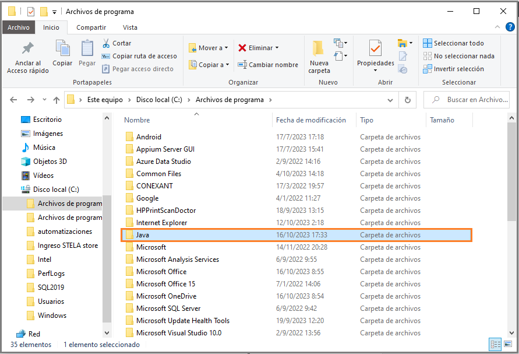Collapse the ribbon with the chevron

[497, 27]
